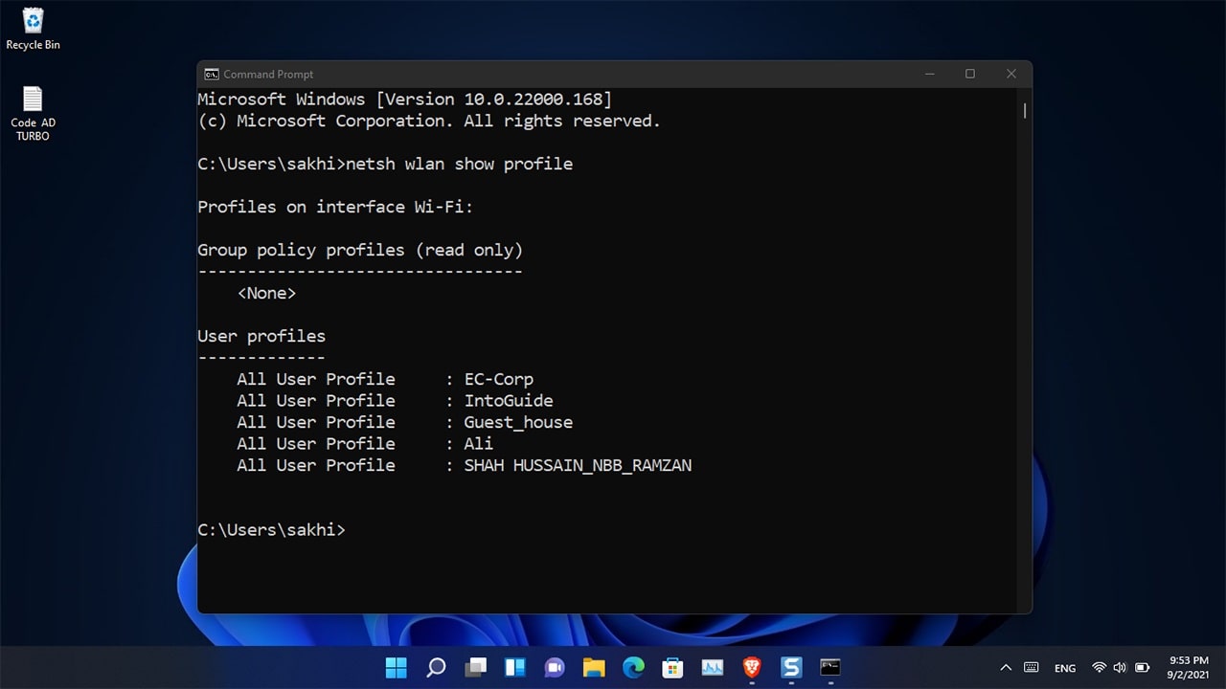Click the IntoGuide profile name
1226x689 pixels.
[509, 400]
